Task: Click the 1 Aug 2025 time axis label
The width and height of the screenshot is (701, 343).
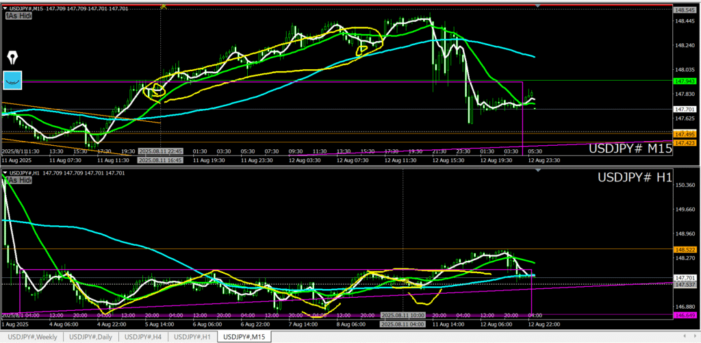Action: coord(14,325)
